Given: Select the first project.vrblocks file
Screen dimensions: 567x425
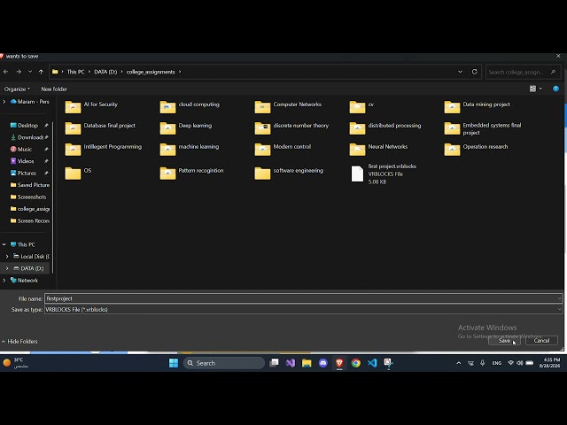Looking at the screenshot, I should [384, 174].
